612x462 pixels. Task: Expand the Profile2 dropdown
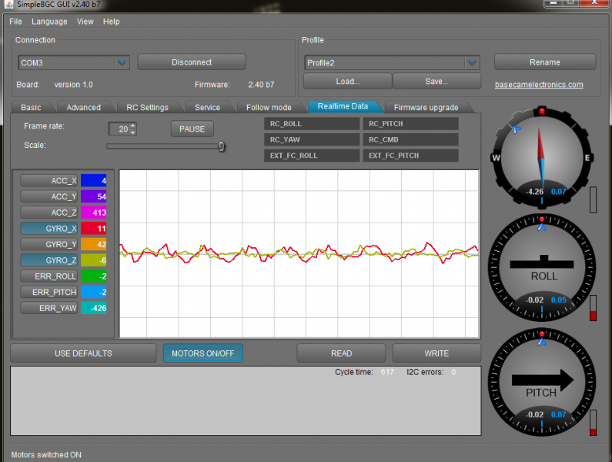(x=471, y=63)
